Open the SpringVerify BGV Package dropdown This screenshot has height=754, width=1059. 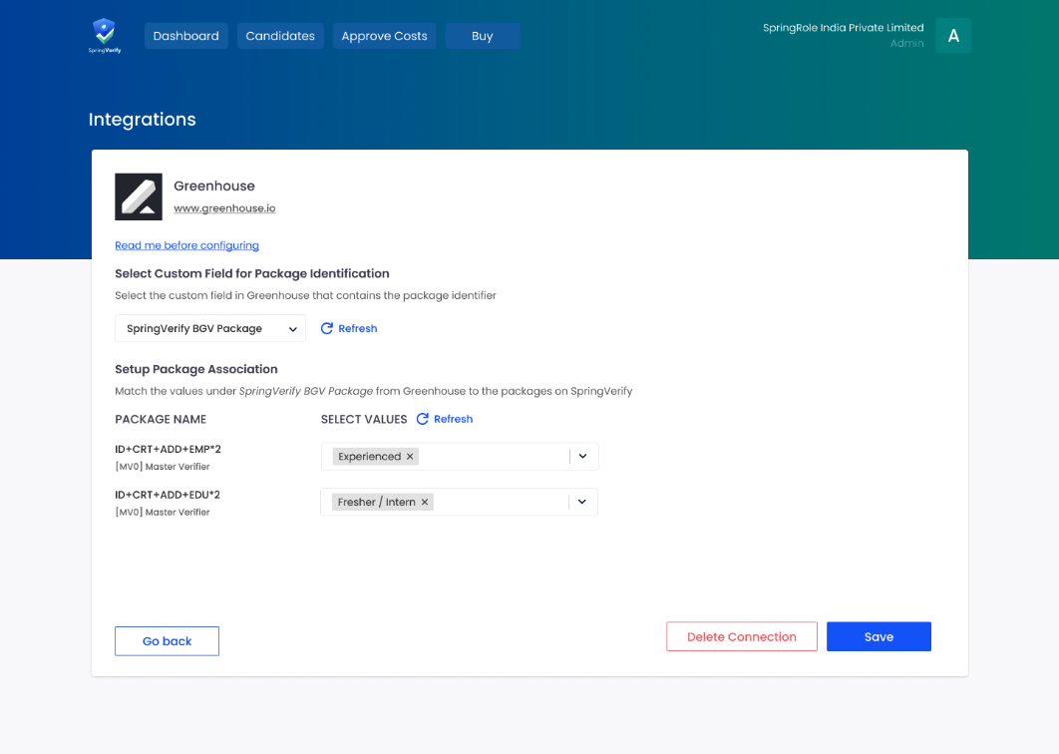coord(210,328)
